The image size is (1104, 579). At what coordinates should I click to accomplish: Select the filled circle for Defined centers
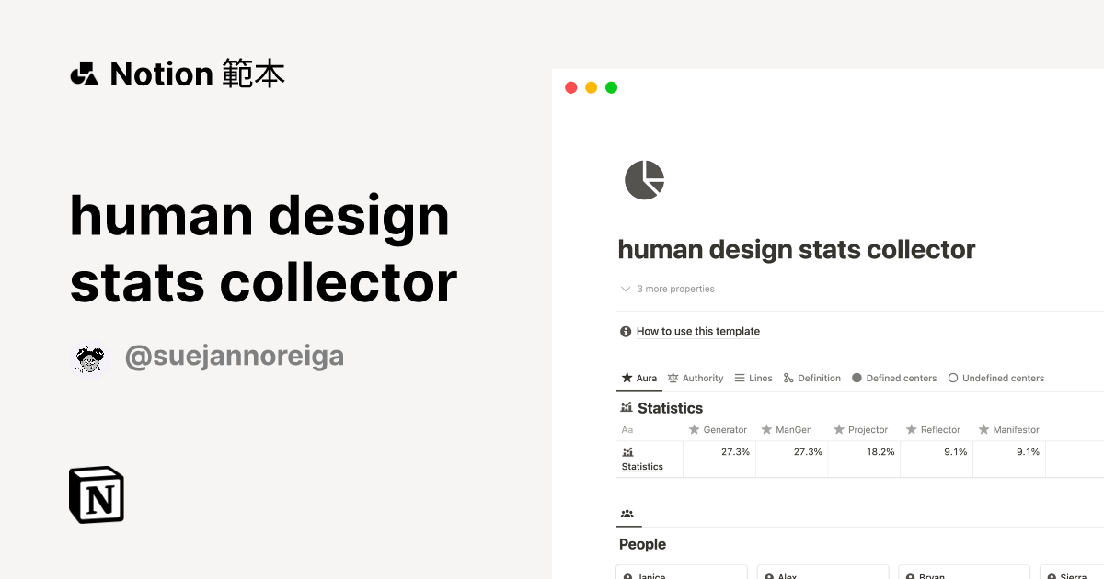[857, 377]
